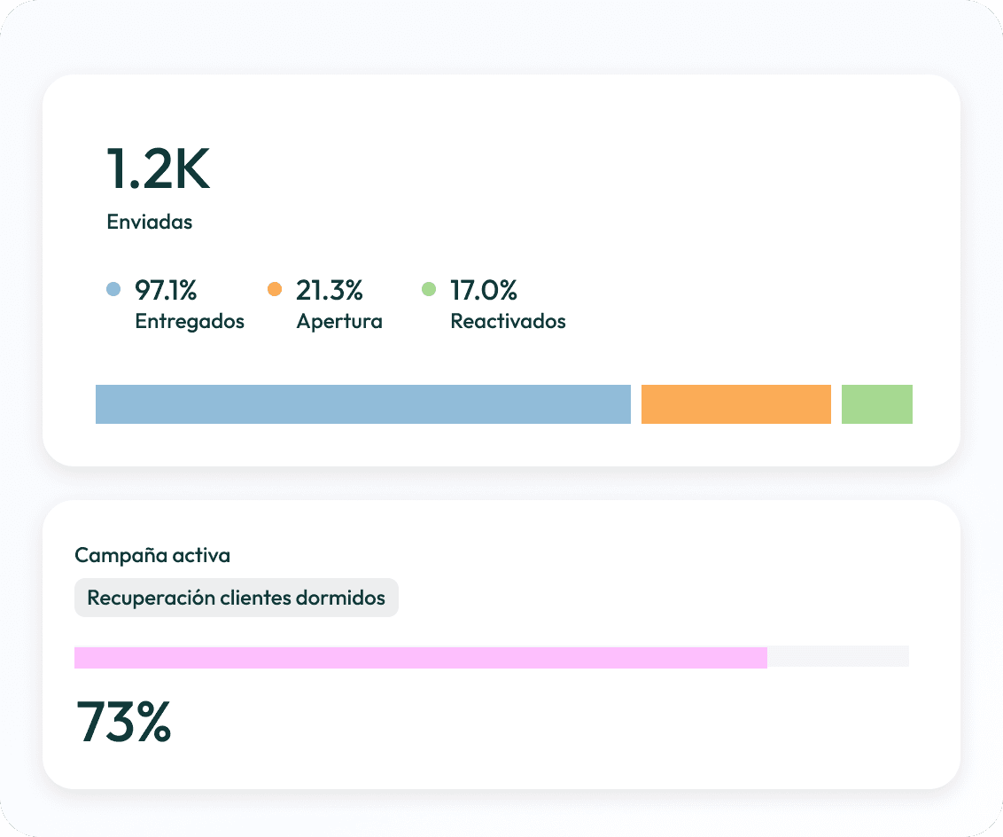
Task: Click the pink filled campaign progress bar
Action: pos(420,657)
